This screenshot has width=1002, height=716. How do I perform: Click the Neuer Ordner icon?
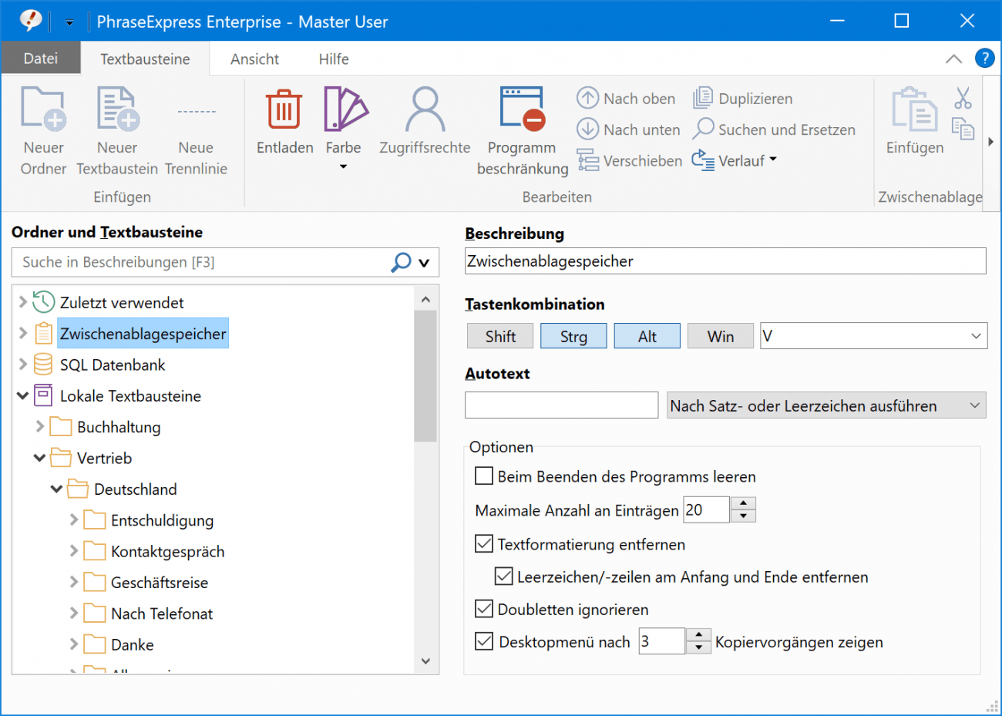click(43, 109)
